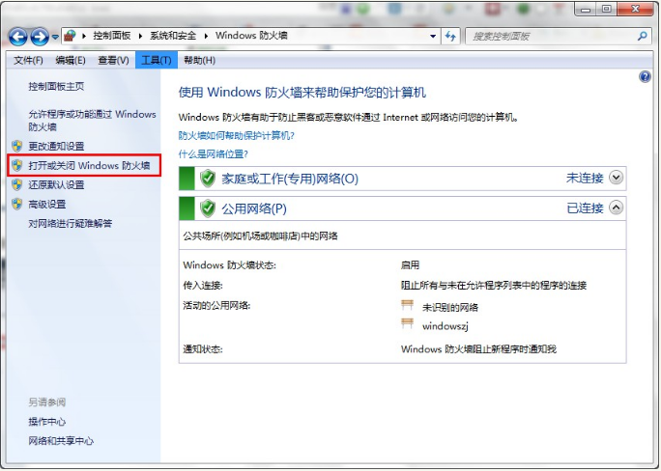
Task: Open 操作中心 under 另请参阅
Action: coord(46,422)
